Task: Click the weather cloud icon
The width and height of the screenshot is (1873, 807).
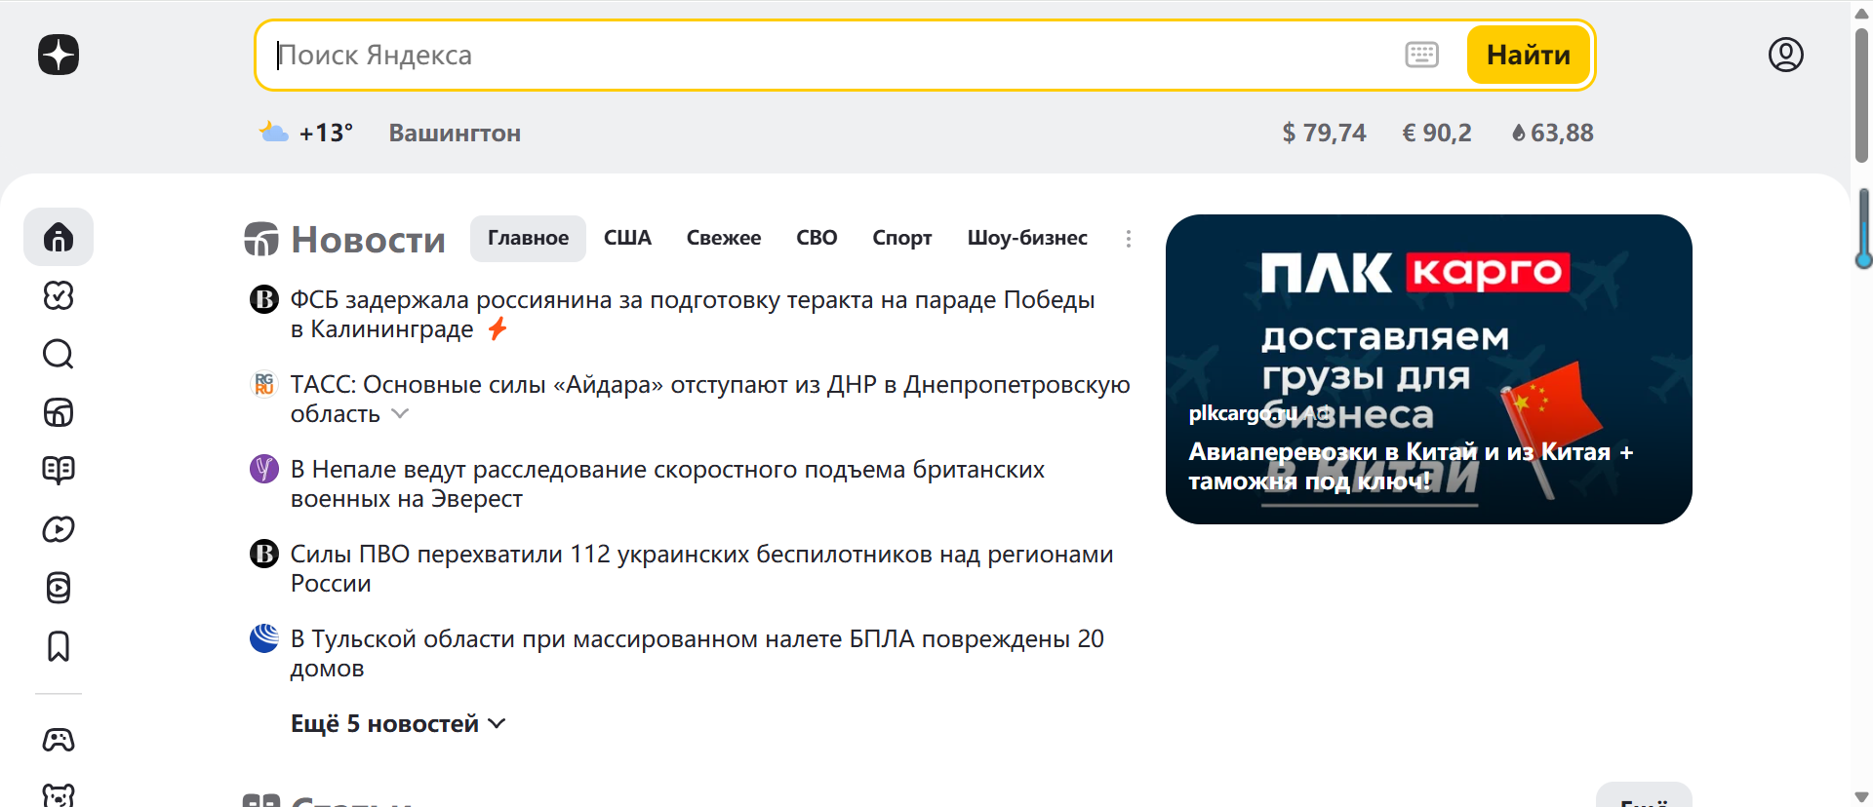Action: (273, 132)
